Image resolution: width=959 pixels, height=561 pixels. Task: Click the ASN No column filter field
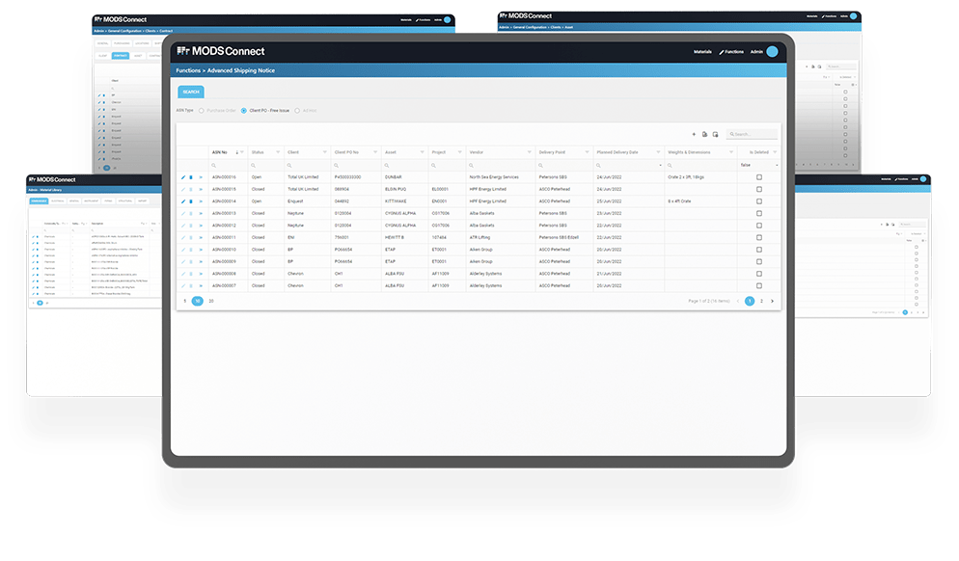coord(228,165)
